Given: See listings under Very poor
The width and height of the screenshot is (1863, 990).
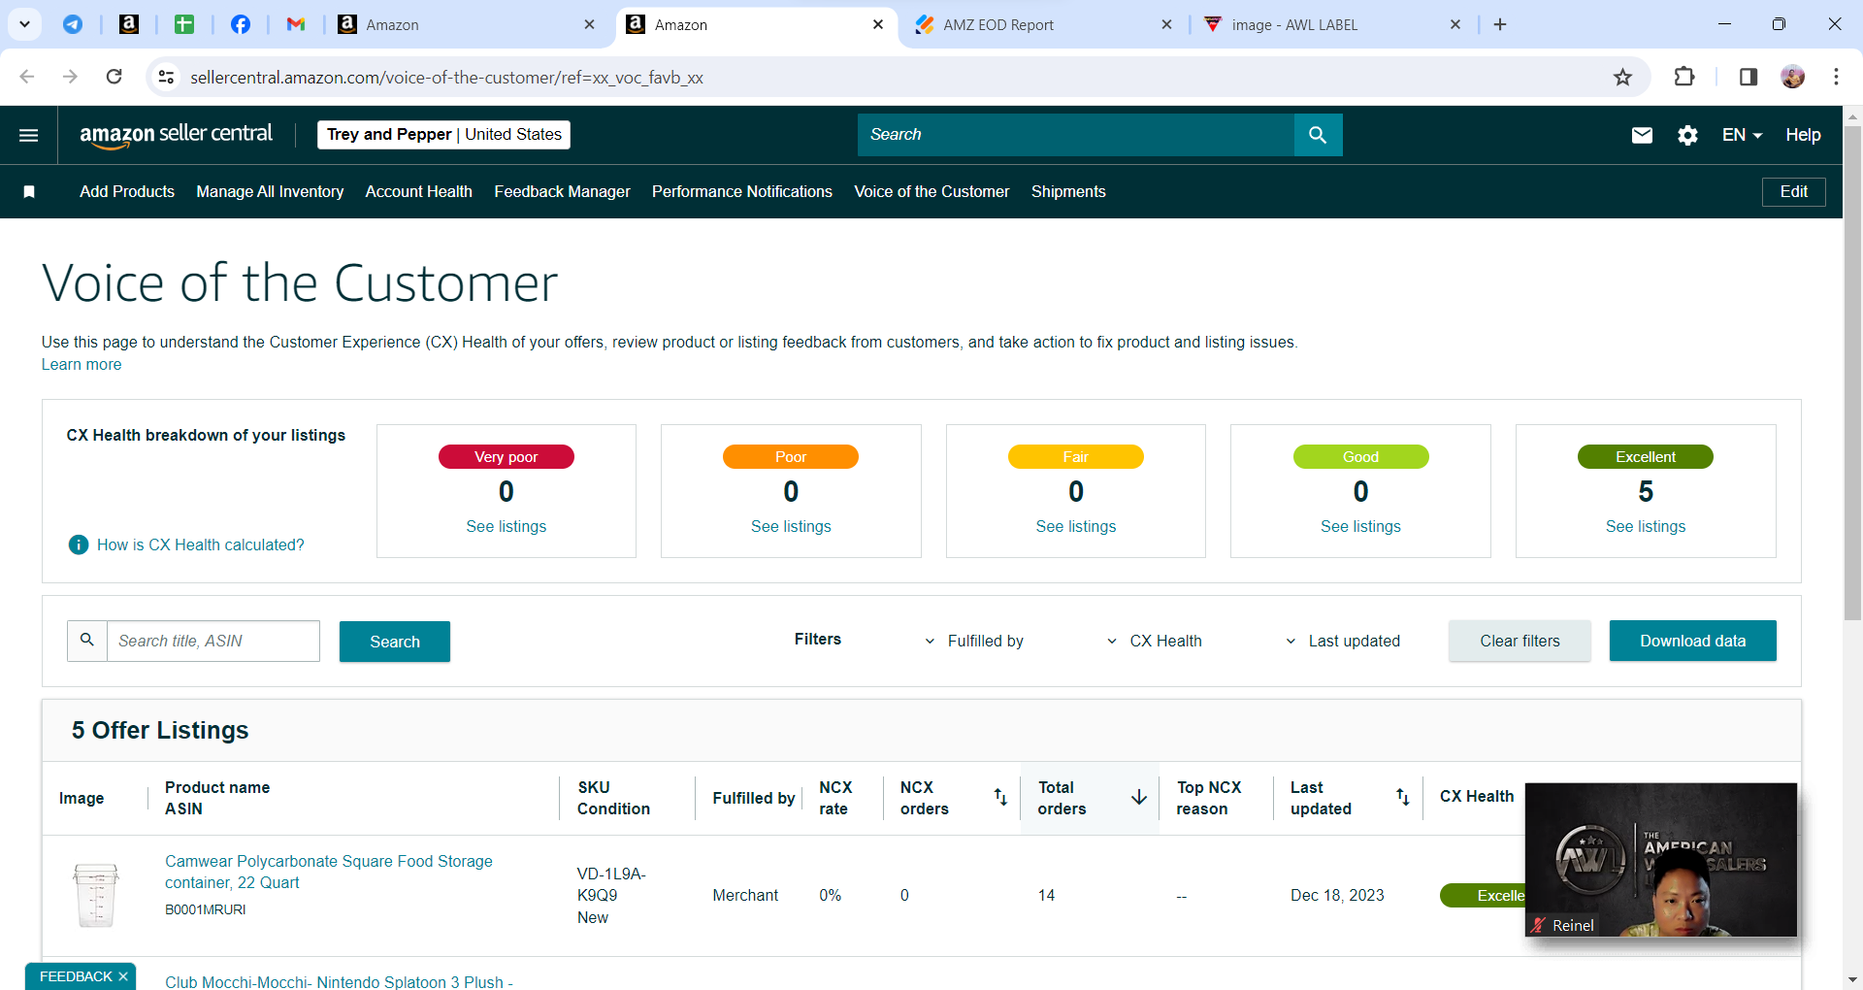Looking at the screenshot, I should [507, 527].
